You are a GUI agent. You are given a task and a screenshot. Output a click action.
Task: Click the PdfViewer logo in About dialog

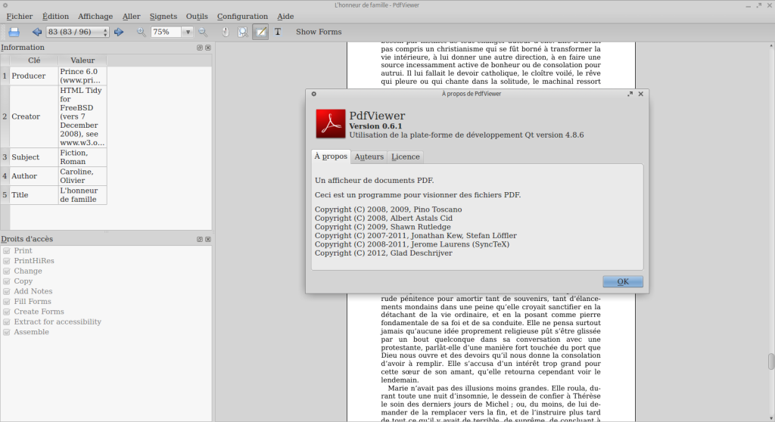click(330, 123)
